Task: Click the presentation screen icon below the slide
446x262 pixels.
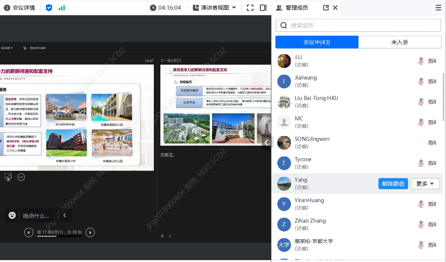Action: 8,177
